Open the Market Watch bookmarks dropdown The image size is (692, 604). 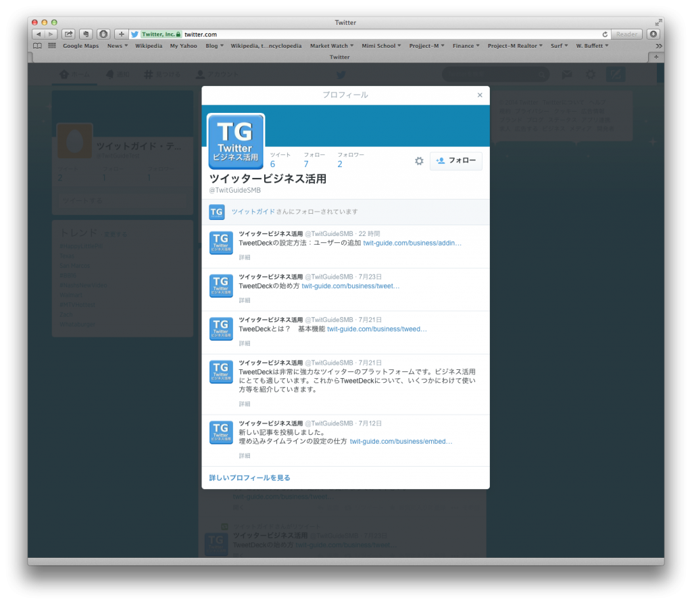pos(332,46)
